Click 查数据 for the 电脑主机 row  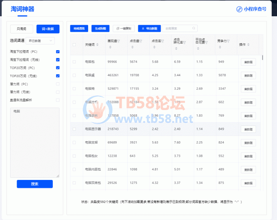pos(248,103)
